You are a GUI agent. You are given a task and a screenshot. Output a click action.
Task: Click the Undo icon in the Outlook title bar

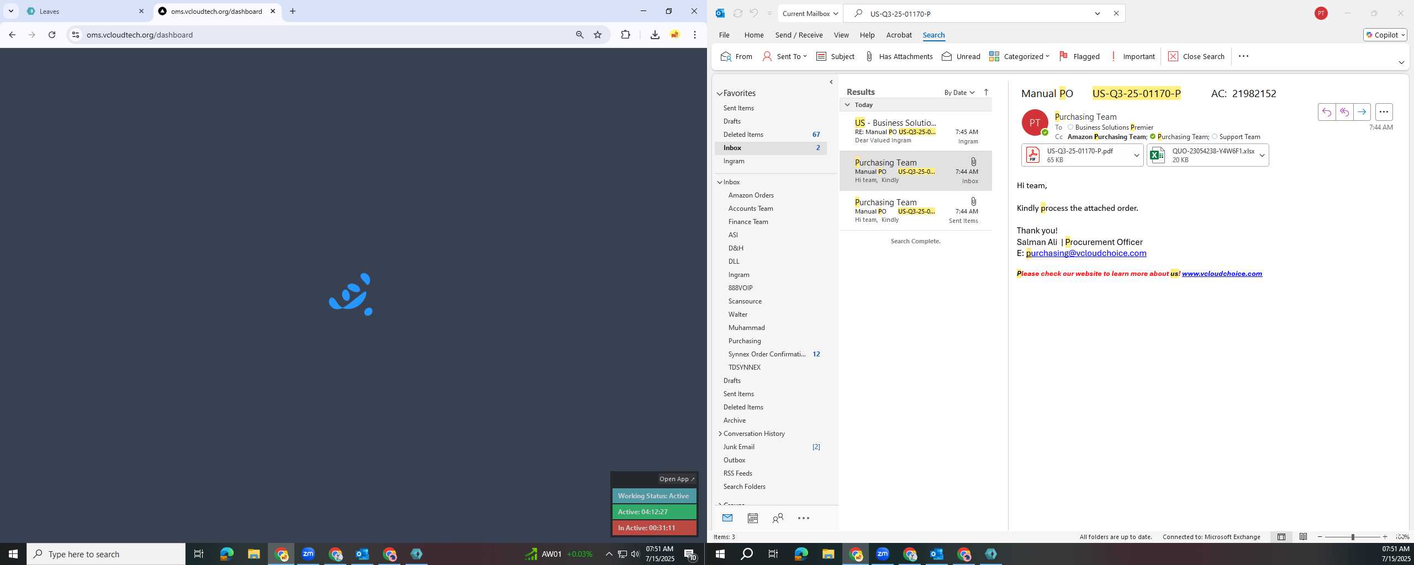(x=753, y=13)
